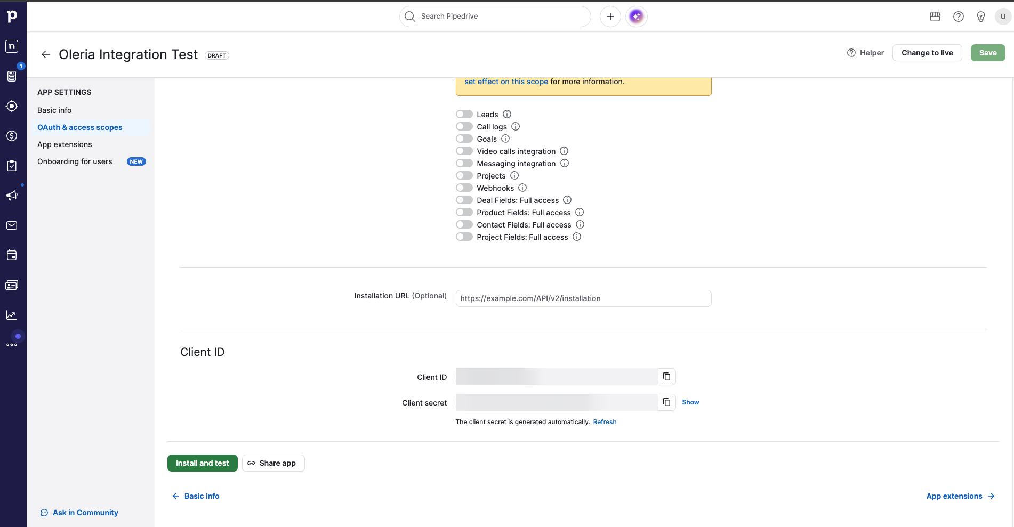The width and height of the screenshot is (1014, 527).
Task: Open the Activities calendar sidebar icon
Action: 12,255
